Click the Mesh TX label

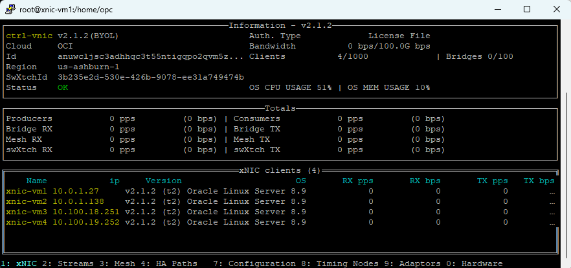(x=252, y=139)
